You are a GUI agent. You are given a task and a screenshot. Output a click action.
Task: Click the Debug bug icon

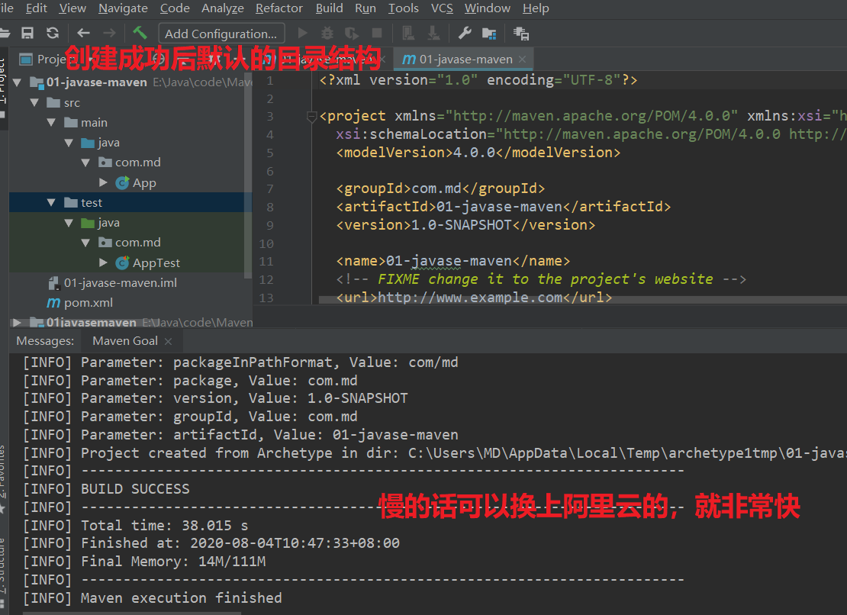327,33
